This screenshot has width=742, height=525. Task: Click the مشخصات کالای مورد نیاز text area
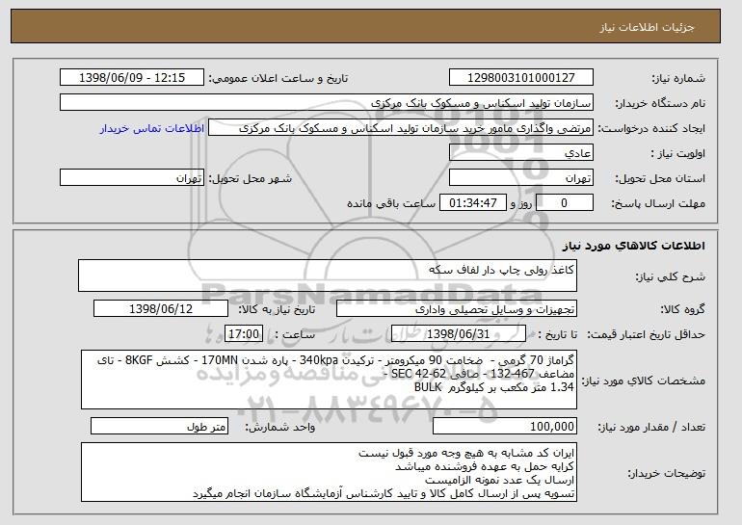click(329, 380)
